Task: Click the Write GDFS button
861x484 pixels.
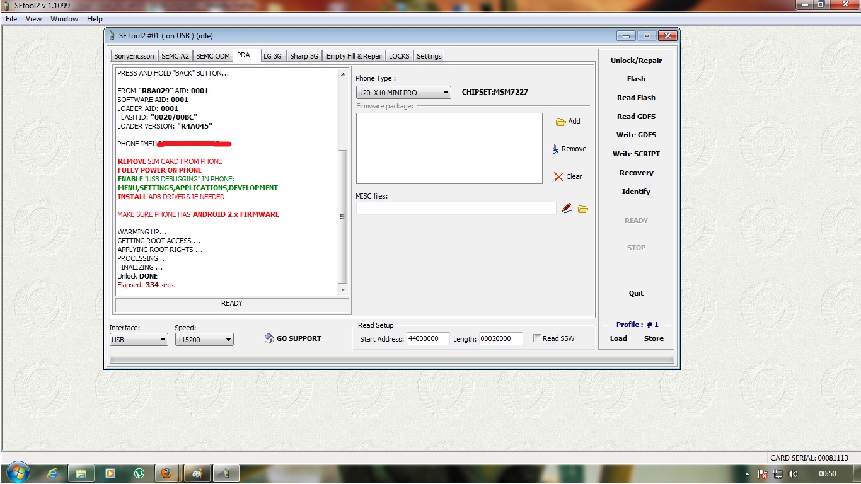Action: pyautogui.click(x=636, y=135)
